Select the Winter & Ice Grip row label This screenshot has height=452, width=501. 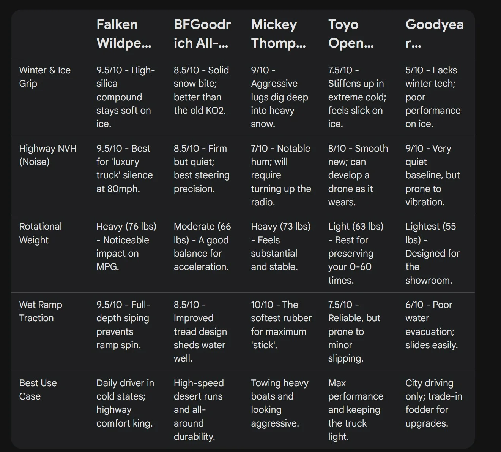click(x=45, y=77)
